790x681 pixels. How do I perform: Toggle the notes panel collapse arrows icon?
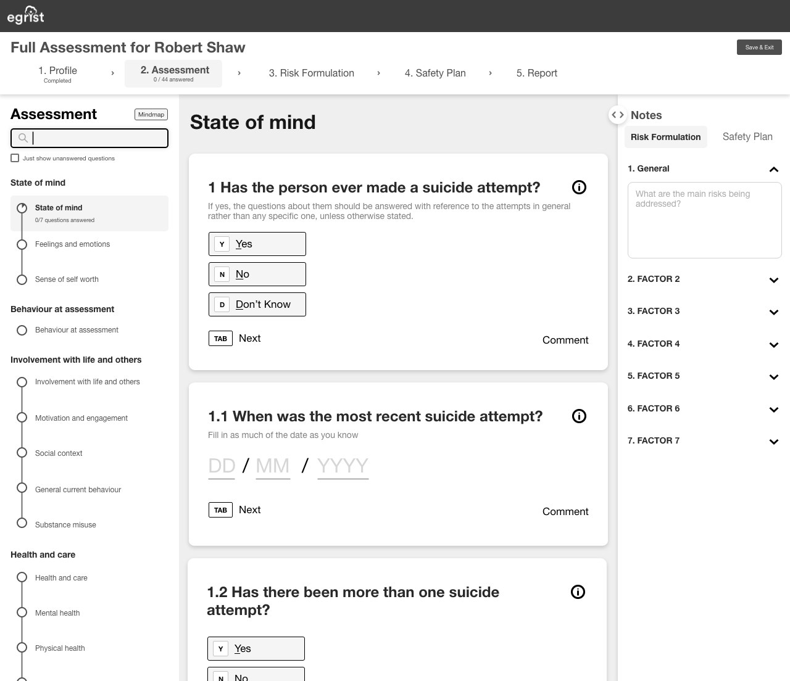[x=618, y=115]
